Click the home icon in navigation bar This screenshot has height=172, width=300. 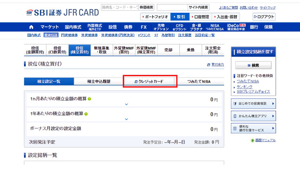click(31, 27)
